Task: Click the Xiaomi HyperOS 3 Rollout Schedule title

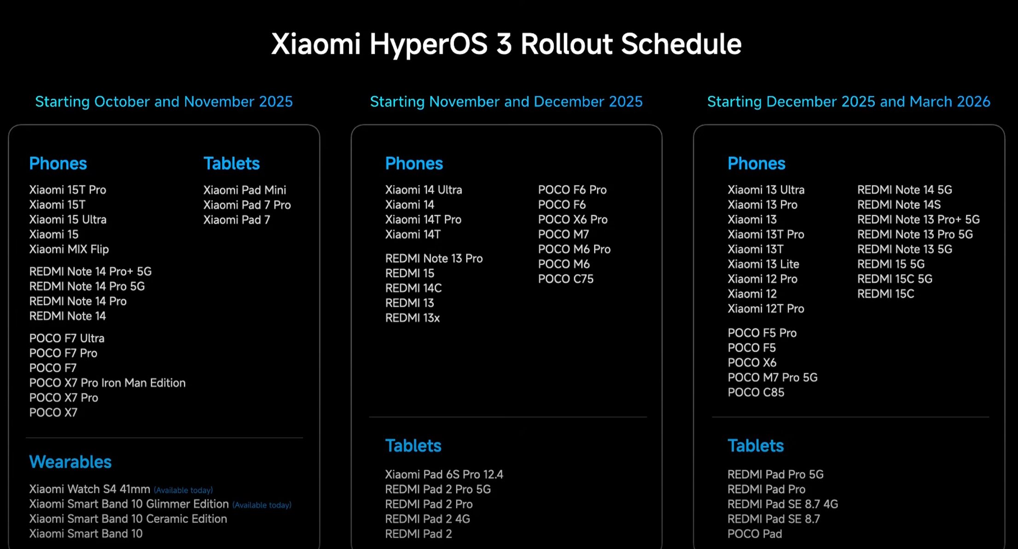Action: (x=506, y=44)
